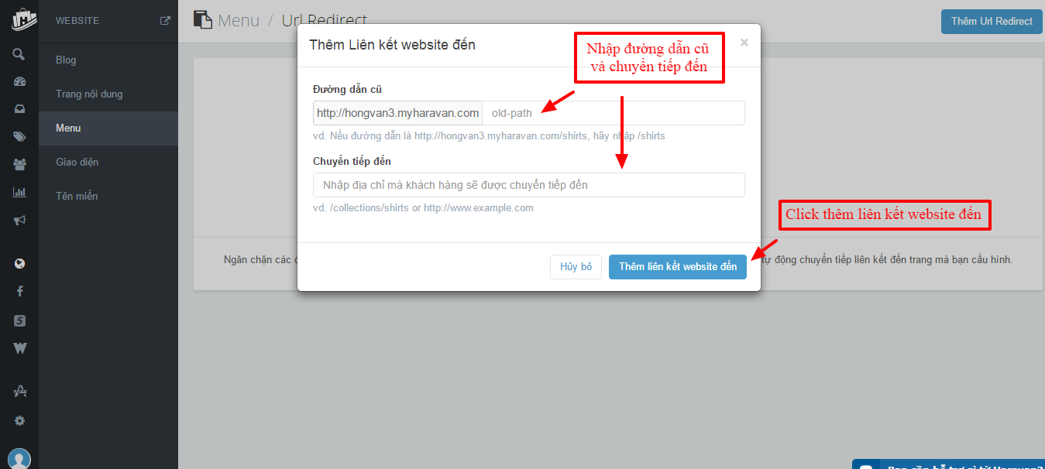Image resolution: width=1045 pixels, height=469 pixels.
Task: Click Thêm liên kết website đến button
Action: pyautogui.click(x=678, y=266)
